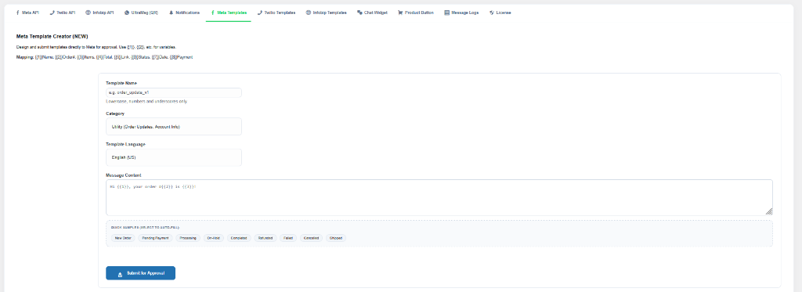The height and width of the screenshot is (292, 802).
Task: Select the Pending Payment quick sample
Action: tap(156, 238)
